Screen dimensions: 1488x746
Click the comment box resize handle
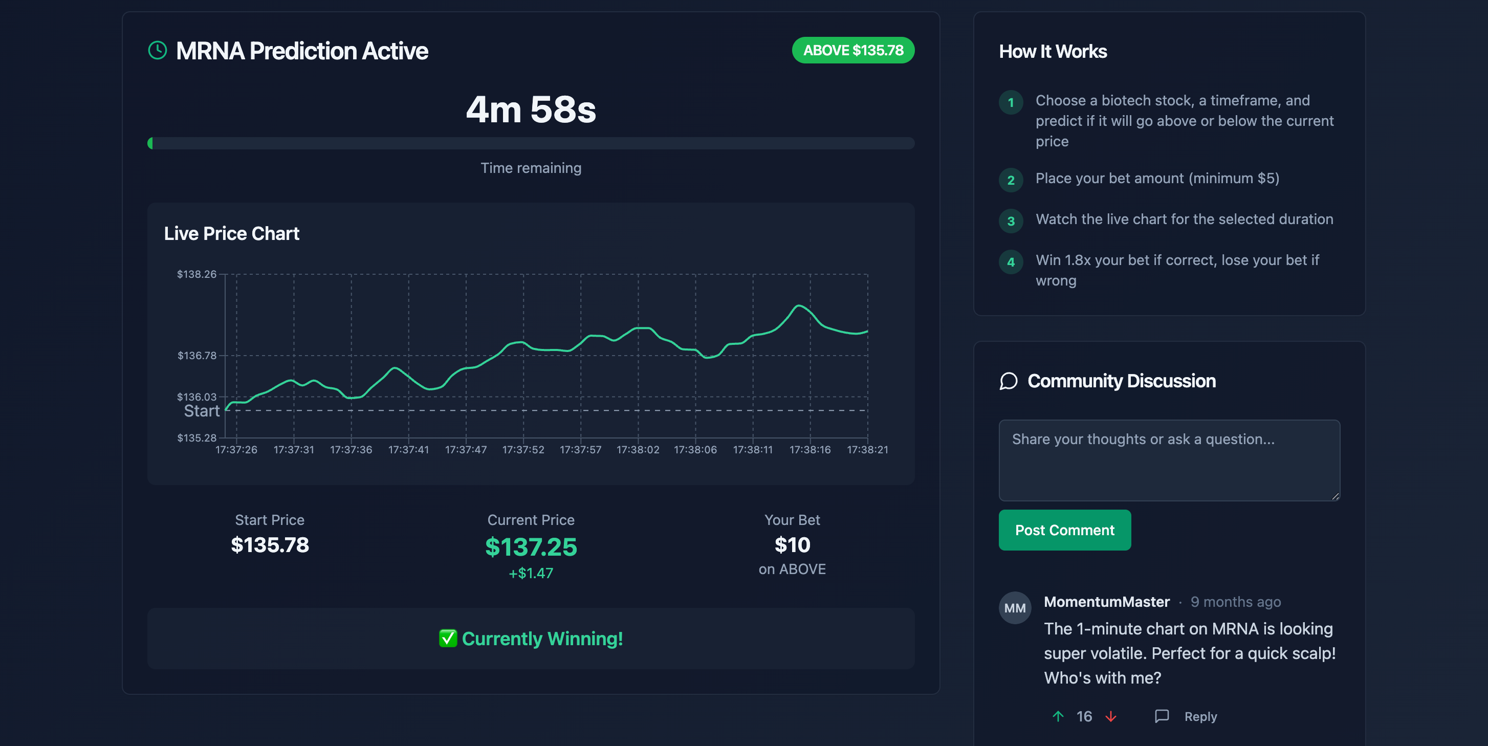1336,496
